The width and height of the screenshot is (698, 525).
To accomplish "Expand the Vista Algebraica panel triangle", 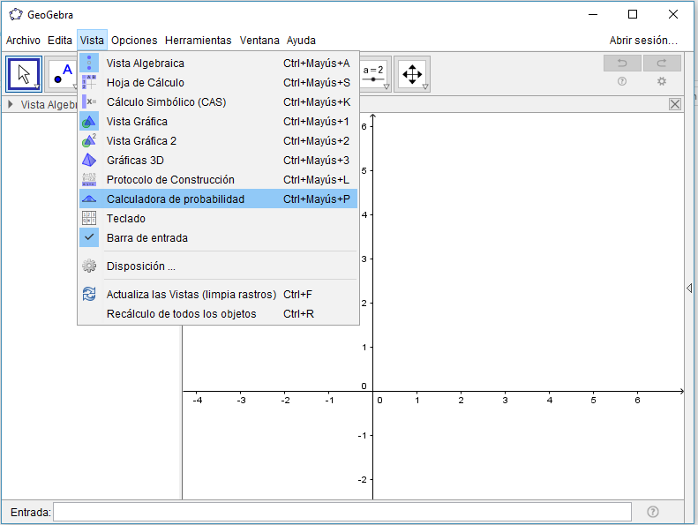I will pyautogui.click(x=11, y=104).
